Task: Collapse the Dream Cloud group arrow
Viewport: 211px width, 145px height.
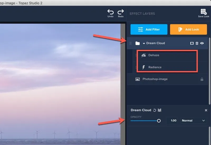Action: [x=144, y=44]
